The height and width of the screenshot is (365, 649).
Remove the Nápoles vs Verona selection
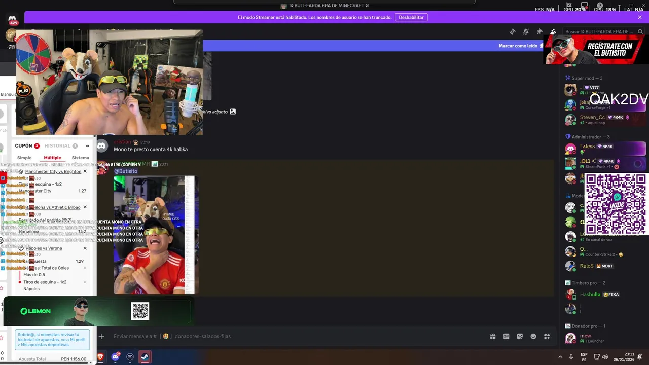click(x=85, y=248)
